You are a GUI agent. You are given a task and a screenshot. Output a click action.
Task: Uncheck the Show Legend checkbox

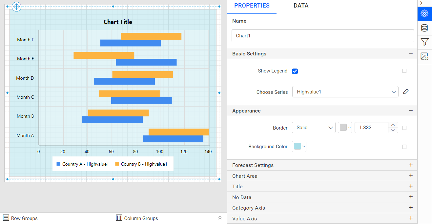295,71
